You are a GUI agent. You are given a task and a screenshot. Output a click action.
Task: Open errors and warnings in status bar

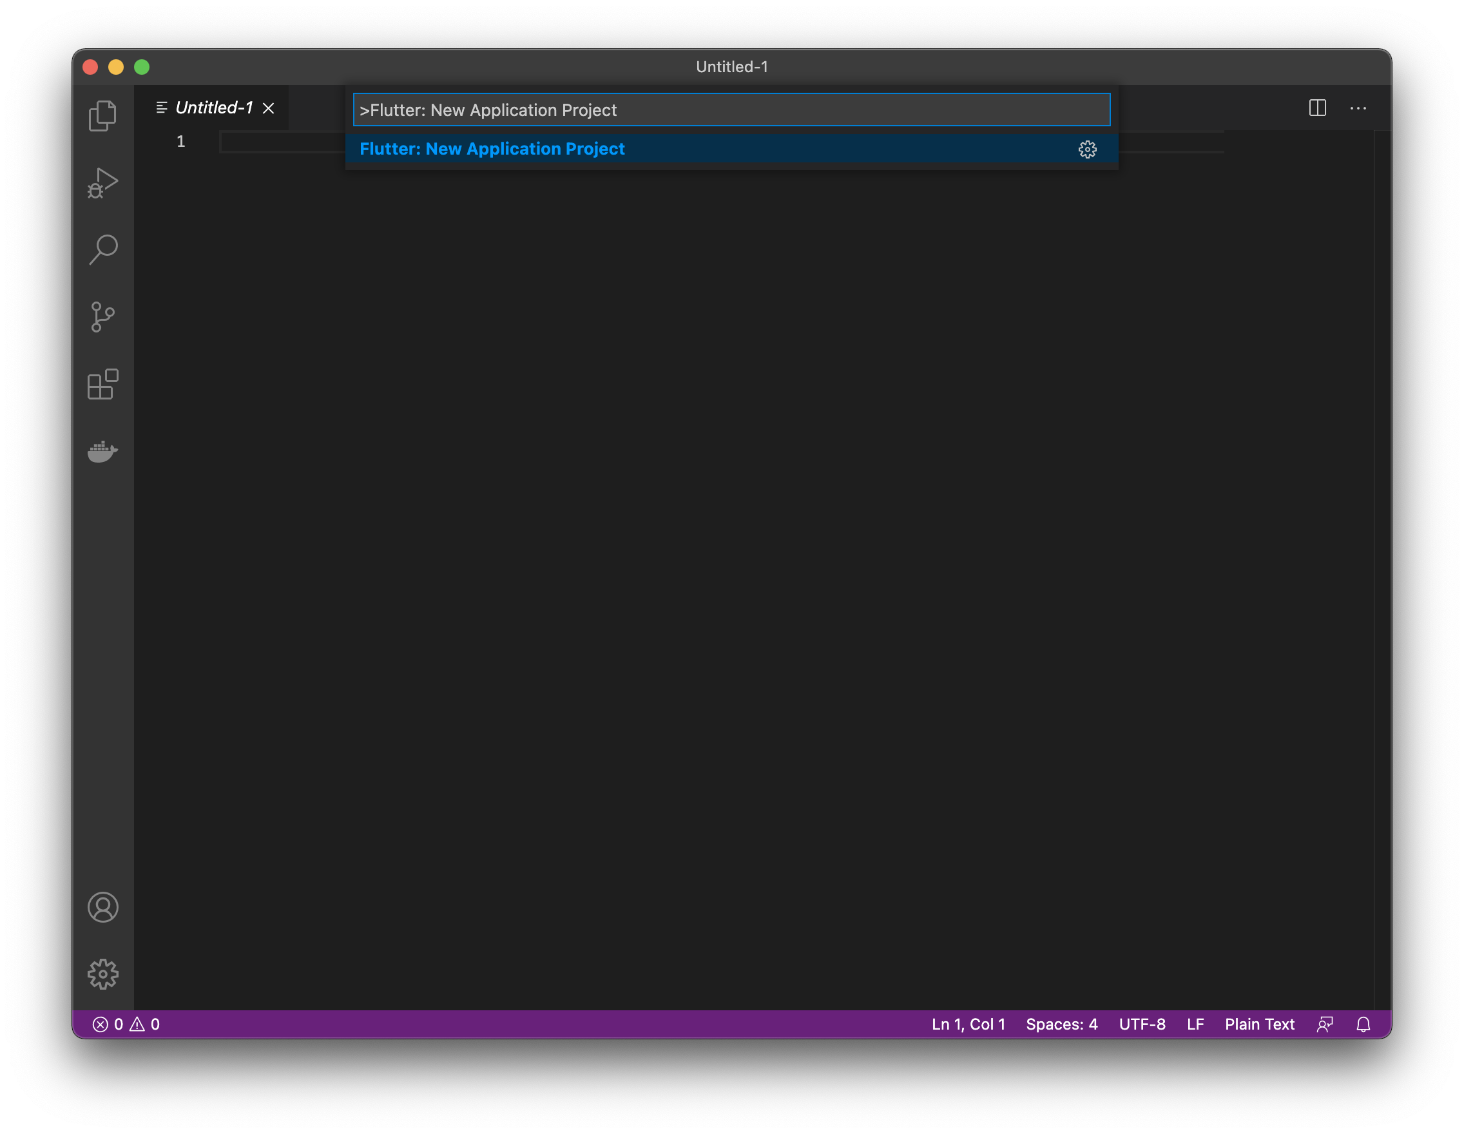pyautogui.click(x=126, y=1024)
